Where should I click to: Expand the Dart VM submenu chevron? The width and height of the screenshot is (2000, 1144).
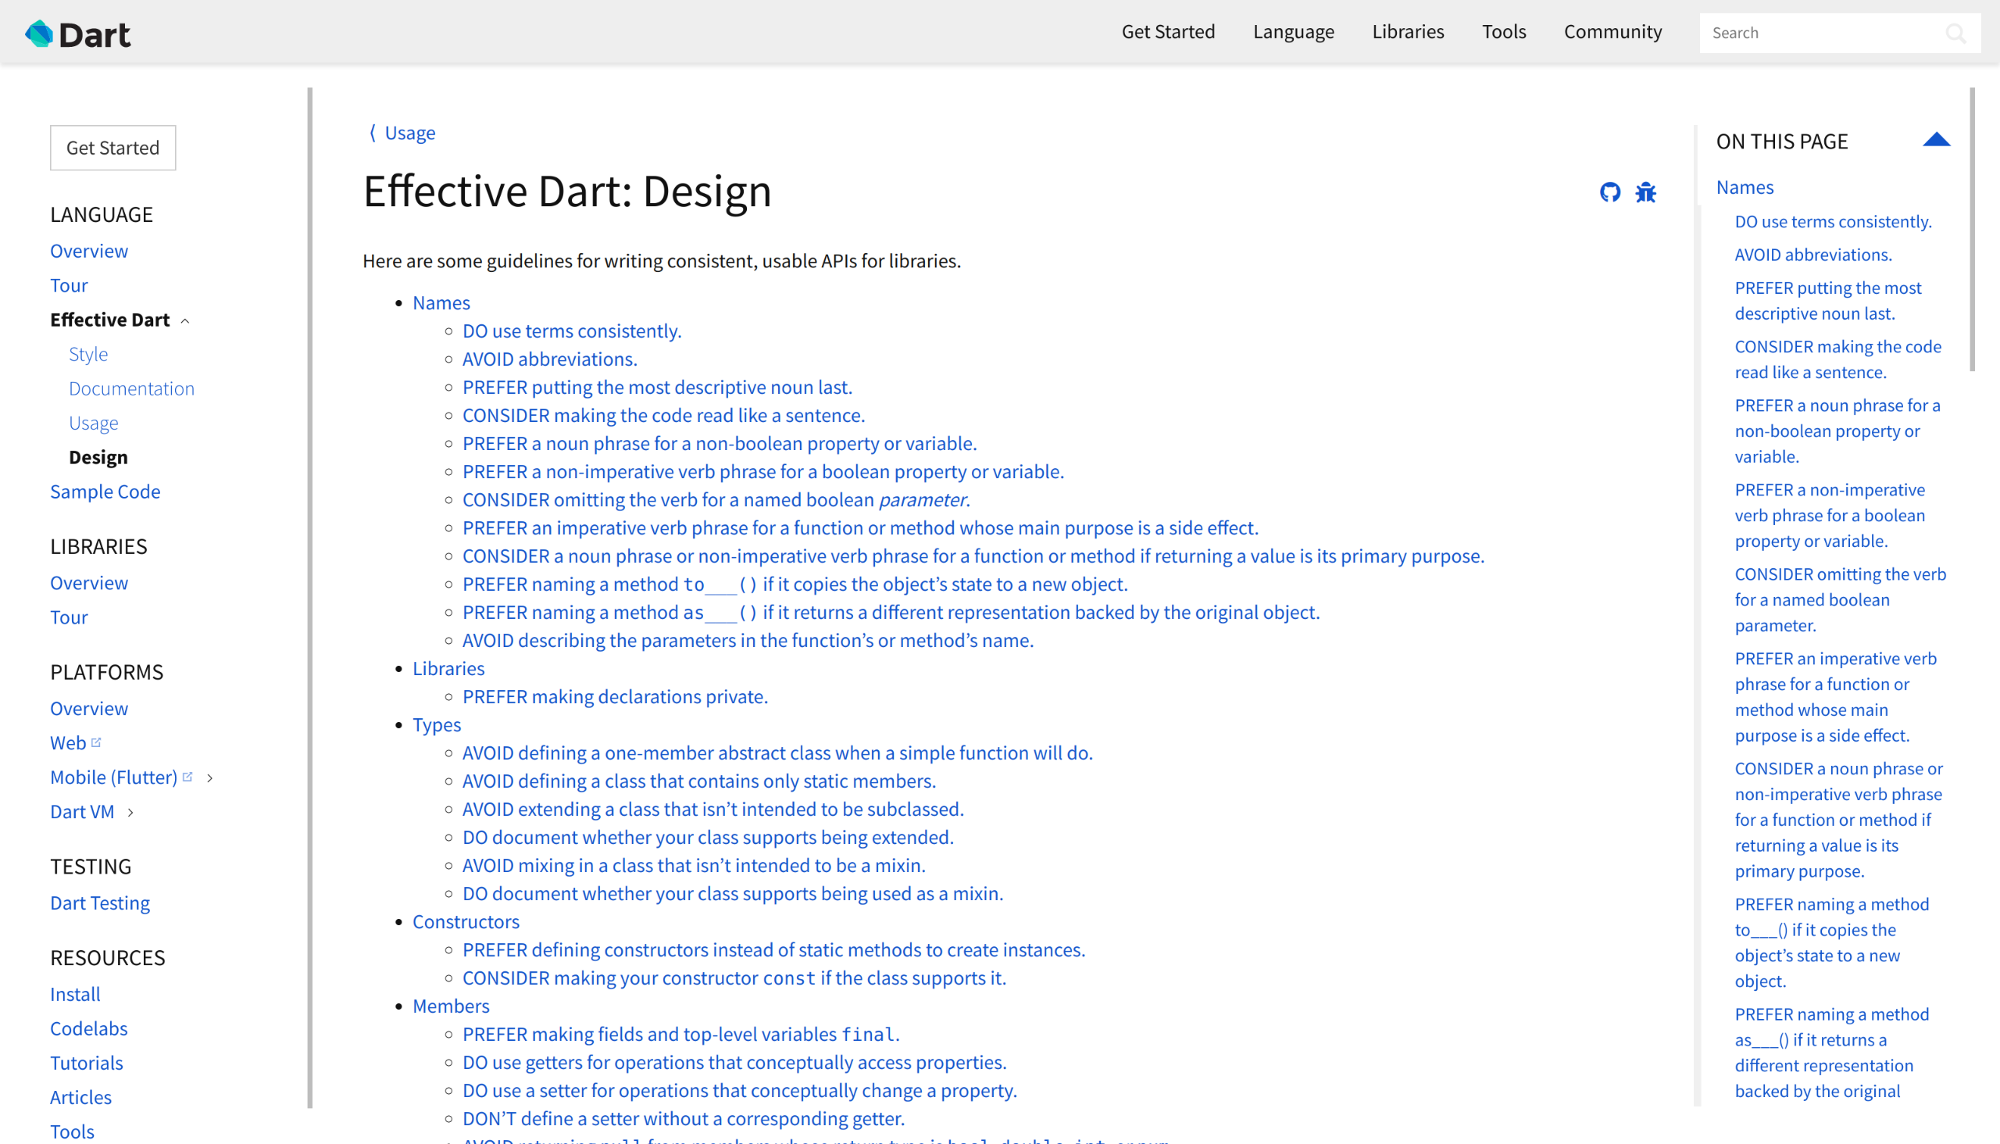click(130, 813)
